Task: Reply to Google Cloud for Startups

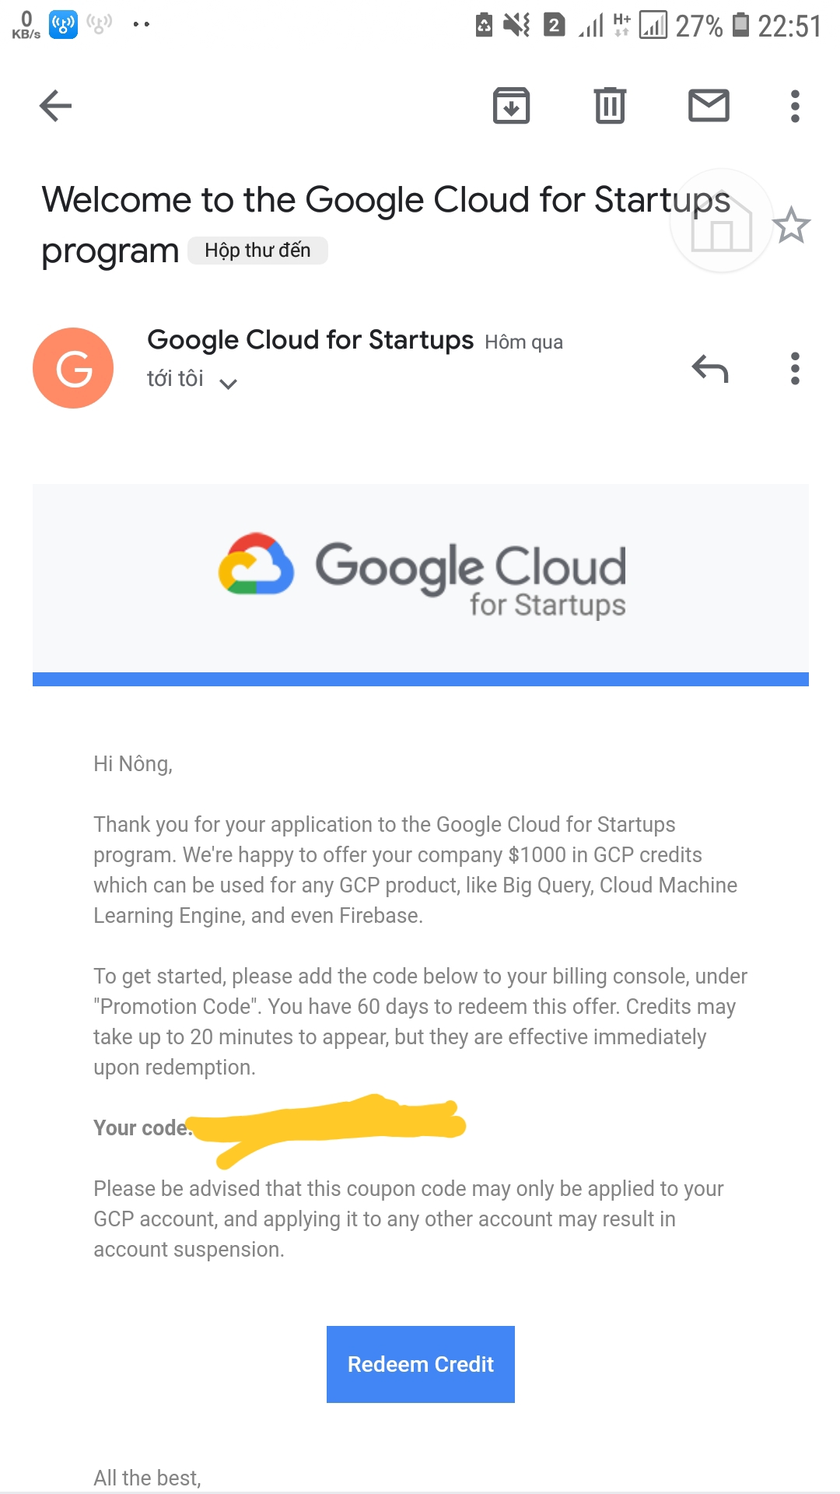Action: (709, 369)
